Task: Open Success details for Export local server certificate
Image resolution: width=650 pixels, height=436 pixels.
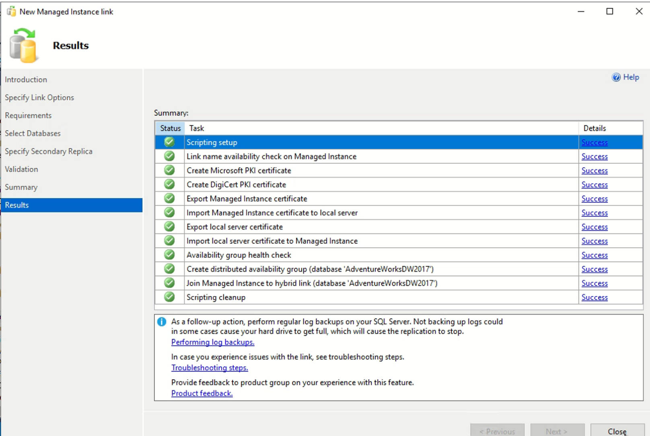Action: 594,227
